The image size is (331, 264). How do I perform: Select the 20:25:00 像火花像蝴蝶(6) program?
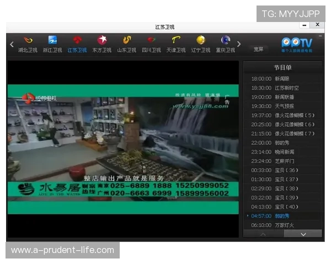point(282,125)
